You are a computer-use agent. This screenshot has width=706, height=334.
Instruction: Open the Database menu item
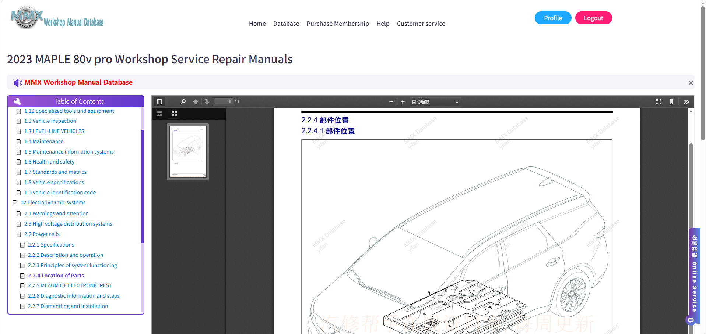pyautogui.click(x=286, y=24)
